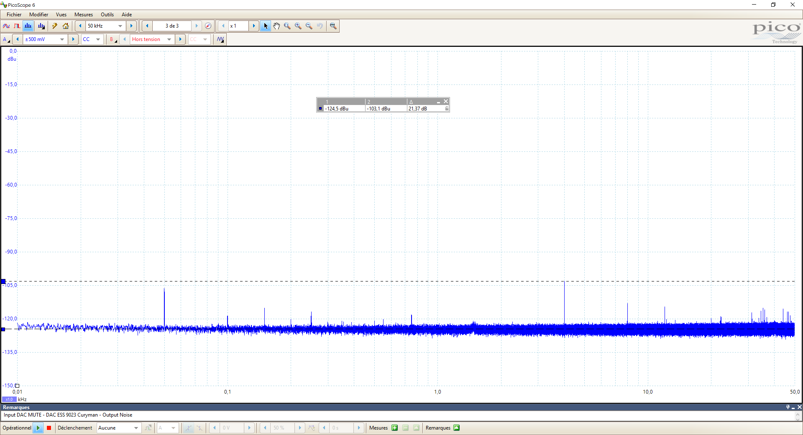Increase channel B range right arrow
The image size is (803, 435).
pyautogui.click(x=180, y=39)
